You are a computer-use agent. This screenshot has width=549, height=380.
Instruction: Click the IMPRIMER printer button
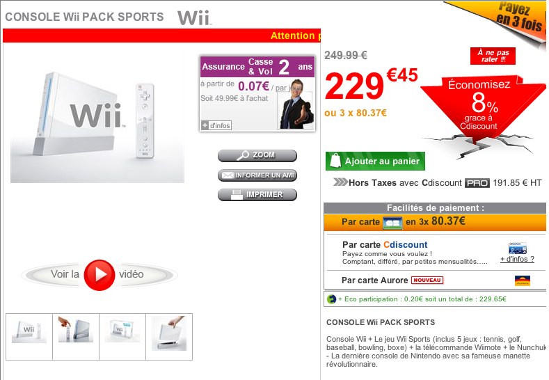coord(257,195)
